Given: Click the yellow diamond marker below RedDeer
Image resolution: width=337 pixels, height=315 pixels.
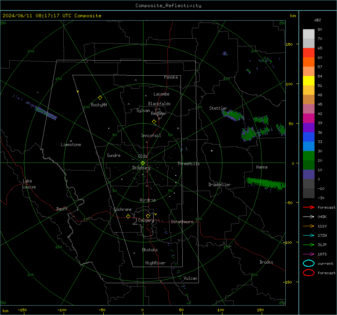Looking at the screenshot, I should tap(154, 122).
